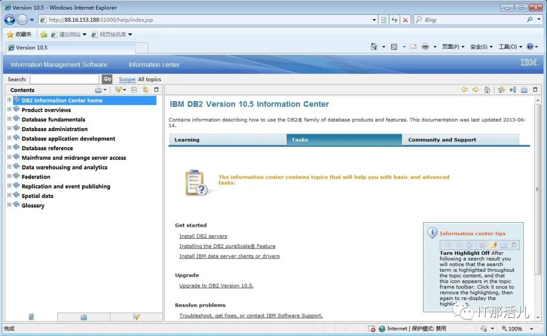547x336 pixels.
Task: Maximize the topic content pane
Action: [535, 90]
